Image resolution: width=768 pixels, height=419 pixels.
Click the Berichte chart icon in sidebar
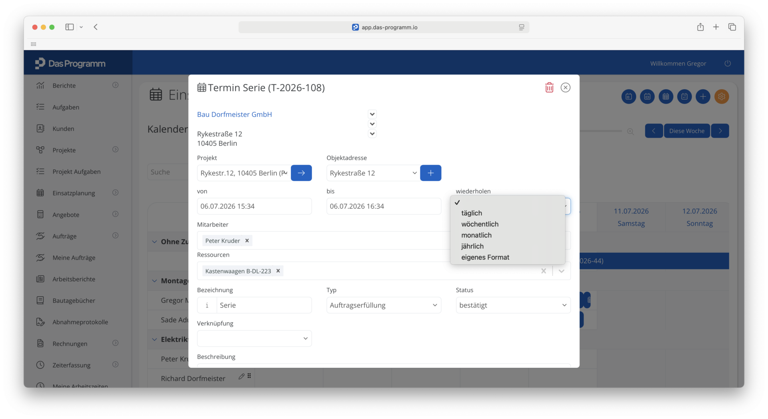tap(40, 86)
